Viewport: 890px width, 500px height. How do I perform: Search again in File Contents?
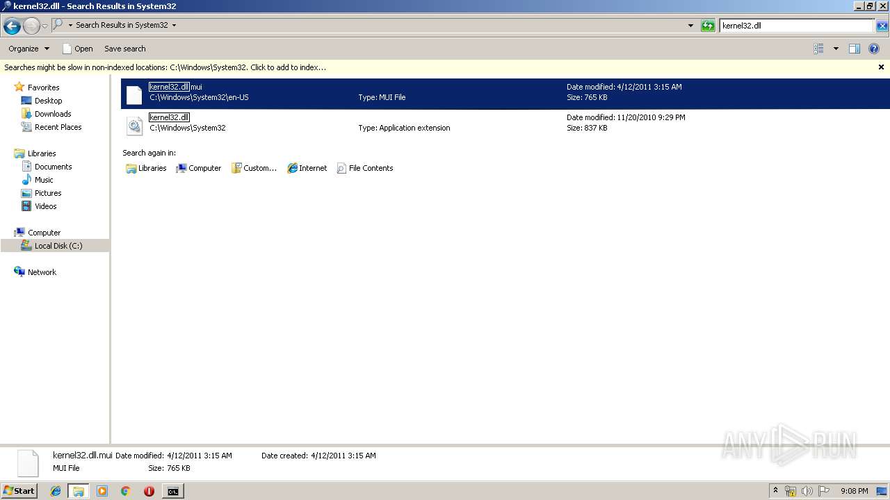click(365, 168)
